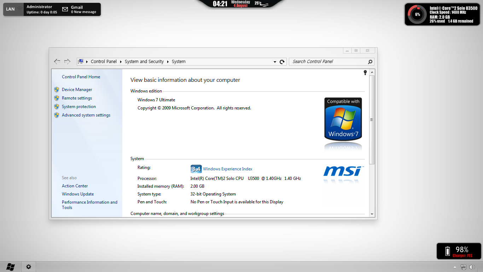Screen dimensions: 483x272
Task: Click the Windows 7 Ultimate text
Action: pos(156,100)
